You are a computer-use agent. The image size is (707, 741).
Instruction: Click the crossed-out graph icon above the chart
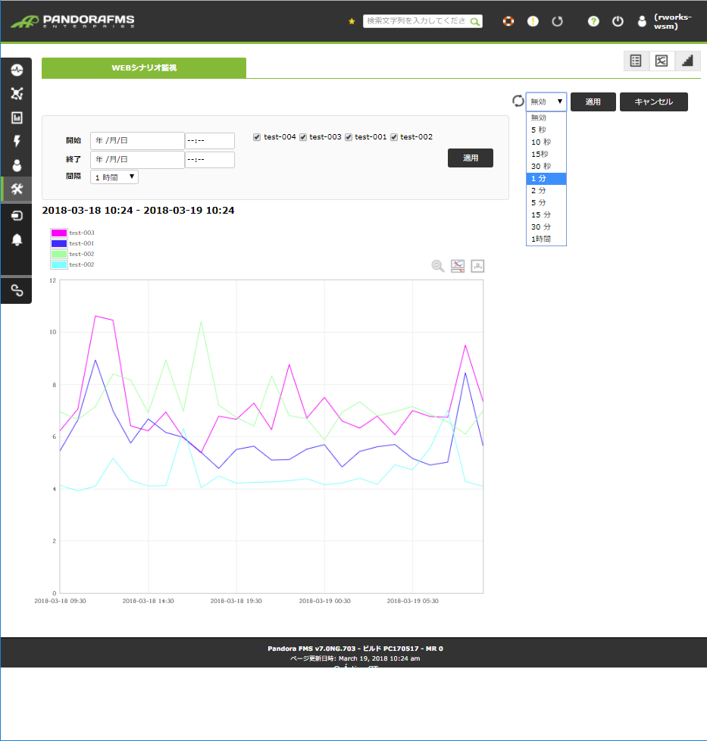tap(458, 266)
